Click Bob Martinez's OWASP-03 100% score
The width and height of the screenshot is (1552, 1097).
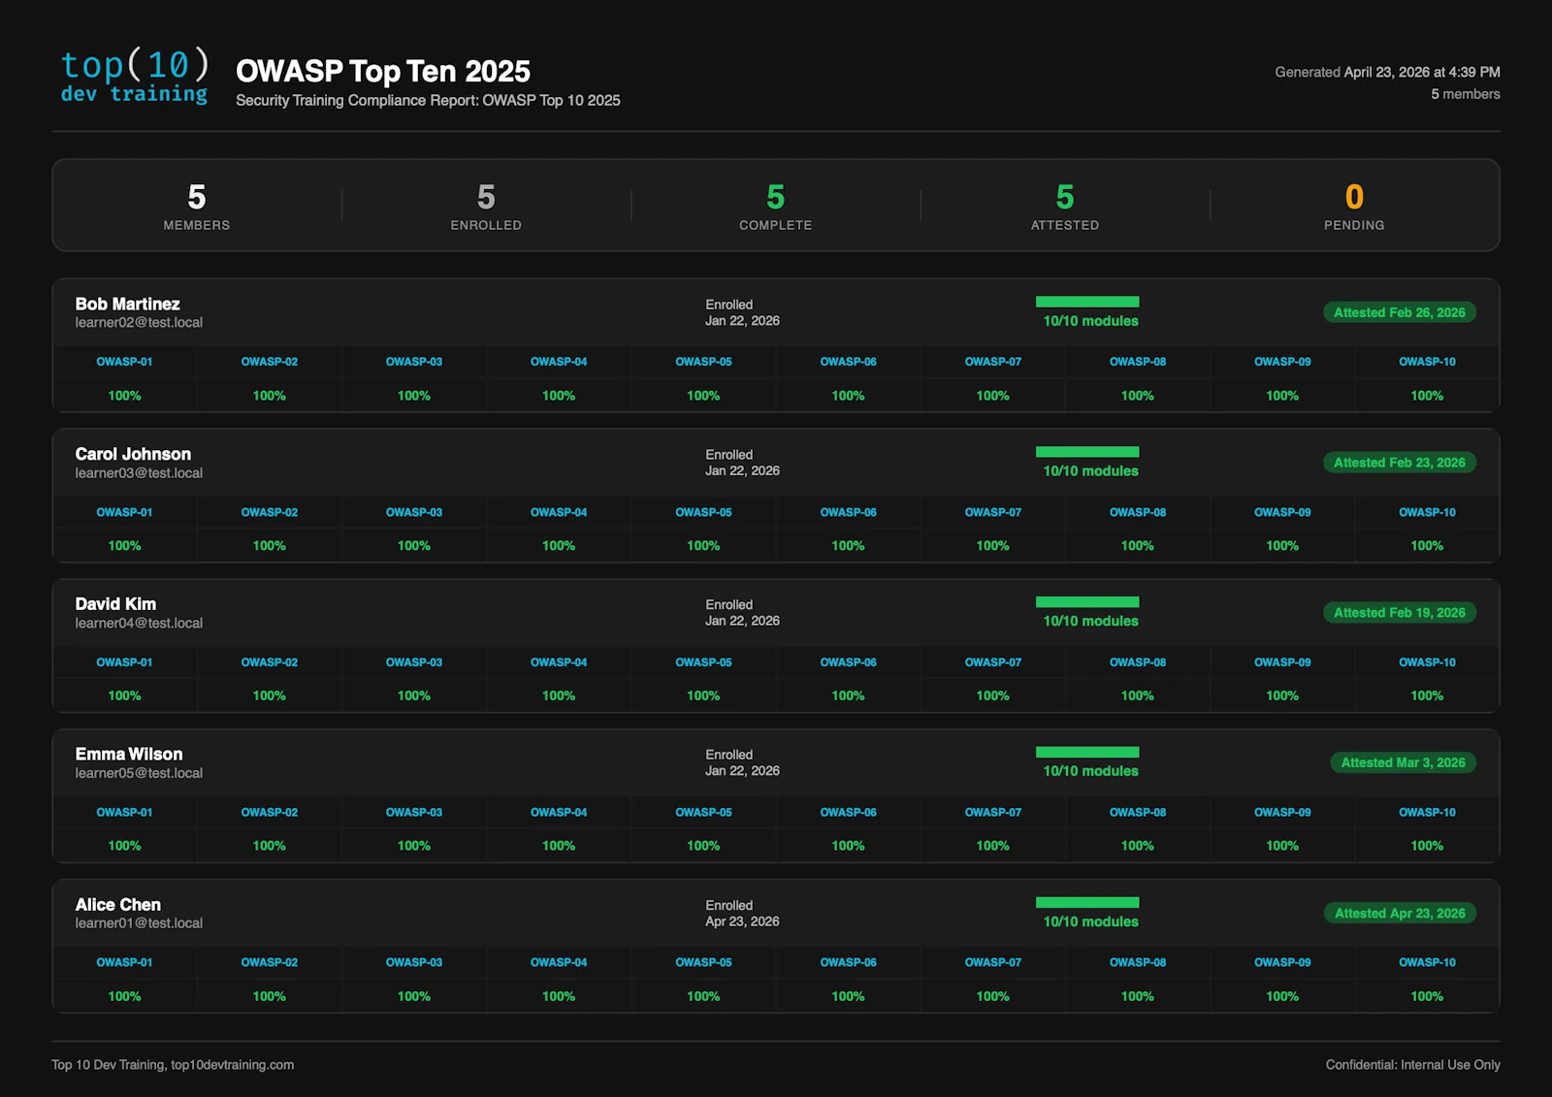(x=414, y=396)
